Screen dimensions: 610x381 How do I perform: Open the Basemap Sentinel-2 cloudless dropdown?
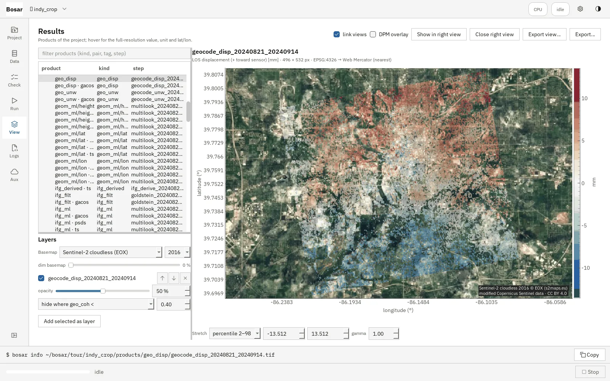(x=111, y=252)
